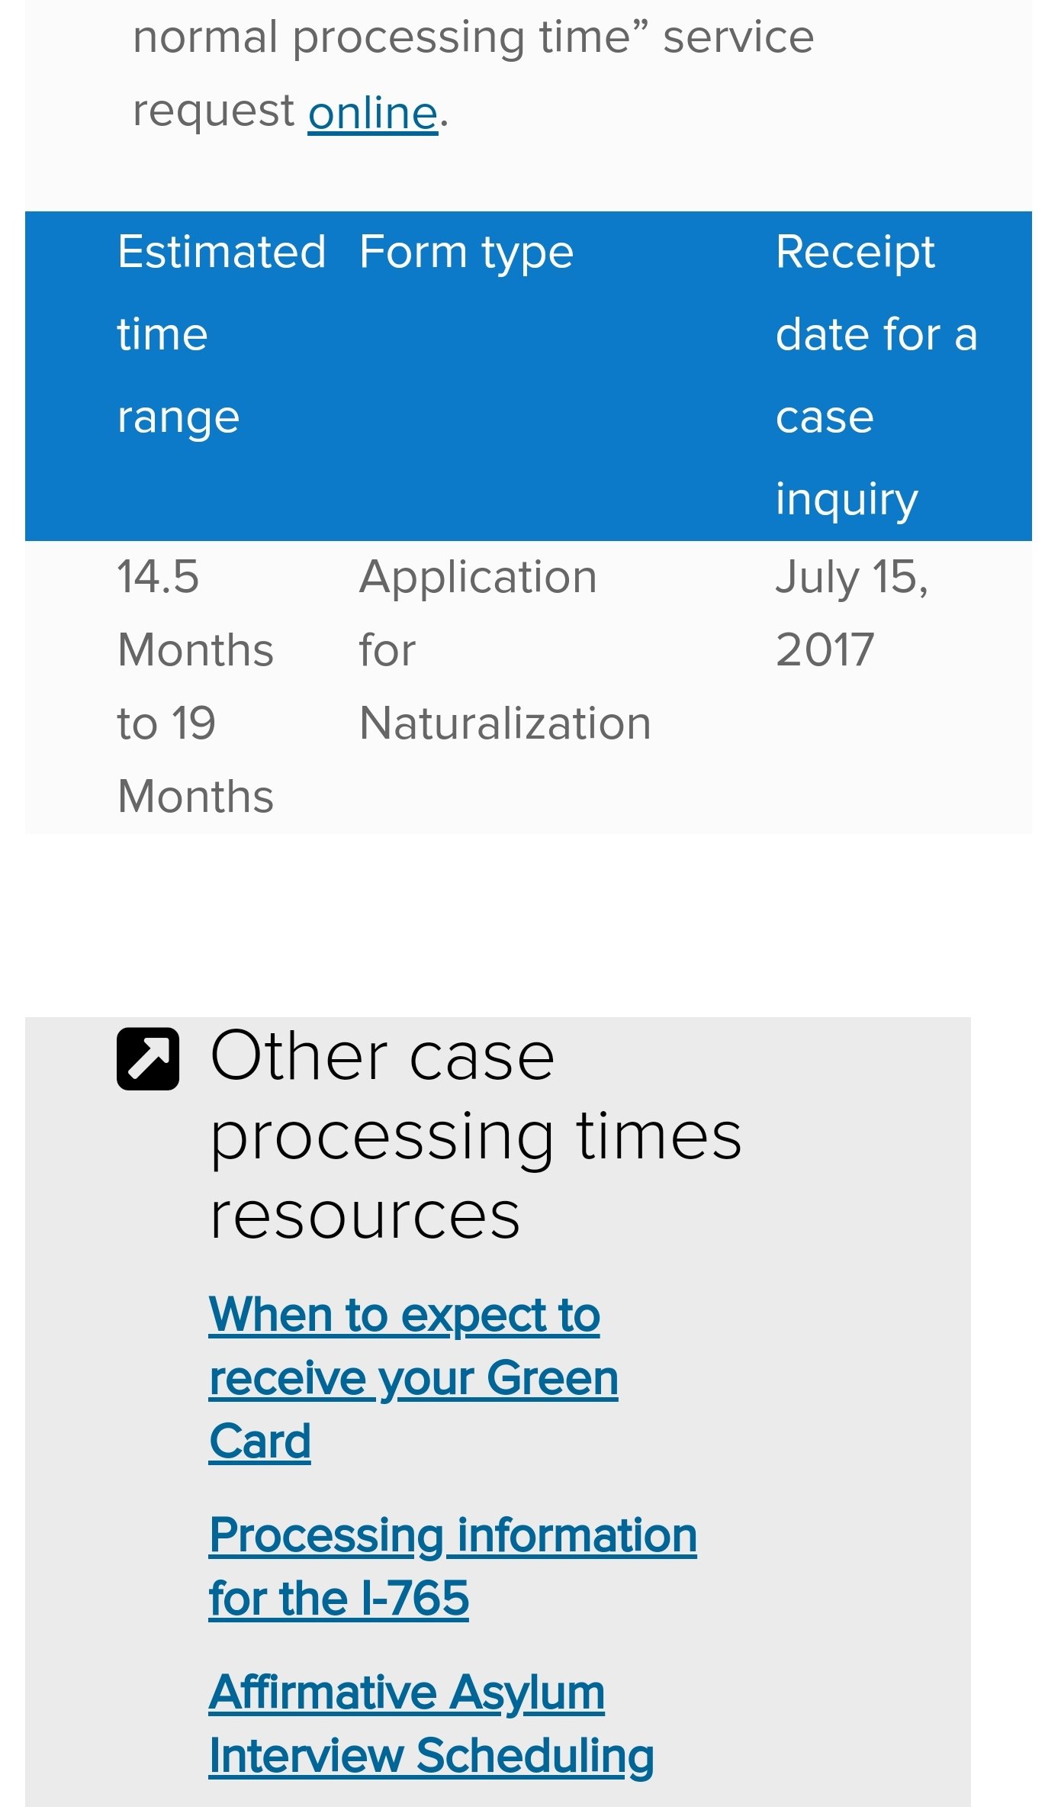Click the external link arrow icon

148,1058
